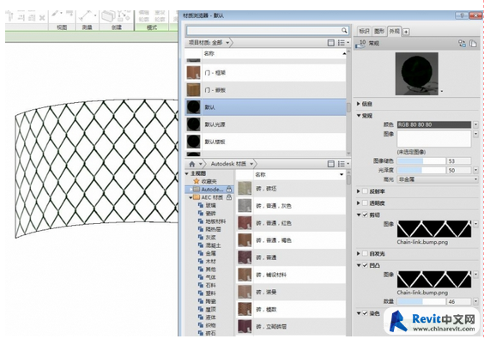Click the 凹凸 数量 value field showing 46

(459, 301)
